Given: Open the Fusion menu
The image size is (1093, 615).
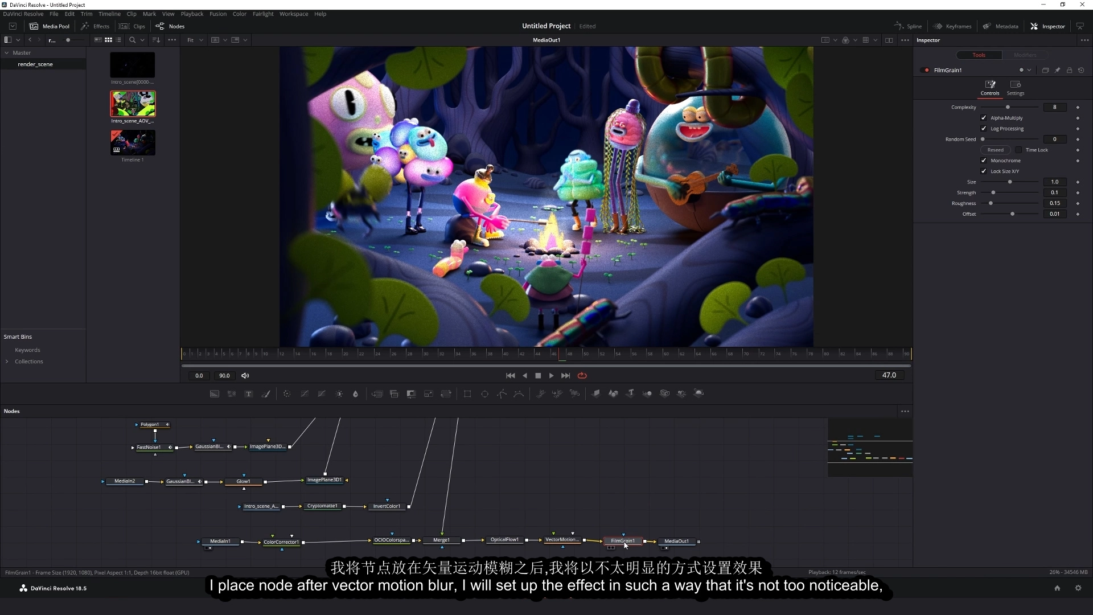Looking at the screenshot, I should [x=217, y=14].
